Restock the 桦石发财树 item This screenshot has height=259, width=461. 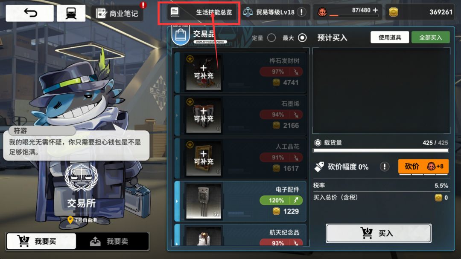pyautogui.click(x=204, y=72)
